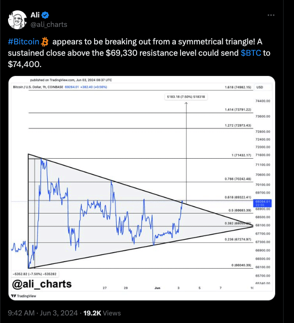
Task: Open the @ali_charts handle
Action: point(49,25)
